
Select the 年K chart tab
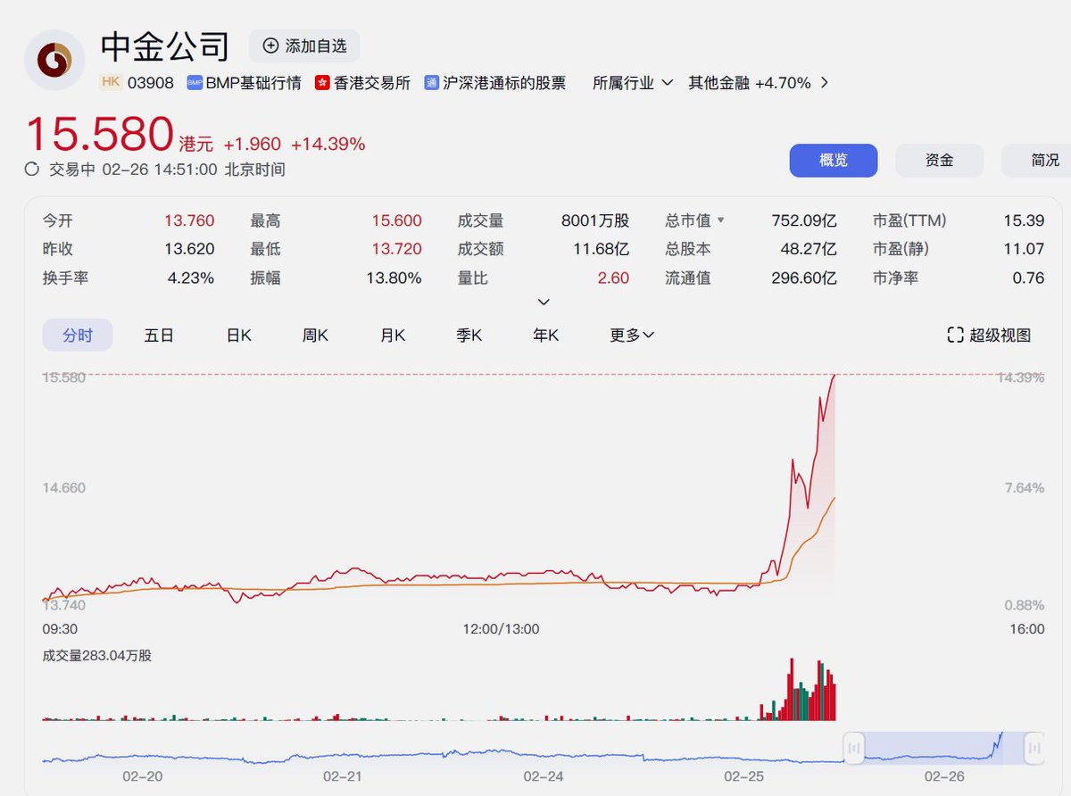(545, 335)
